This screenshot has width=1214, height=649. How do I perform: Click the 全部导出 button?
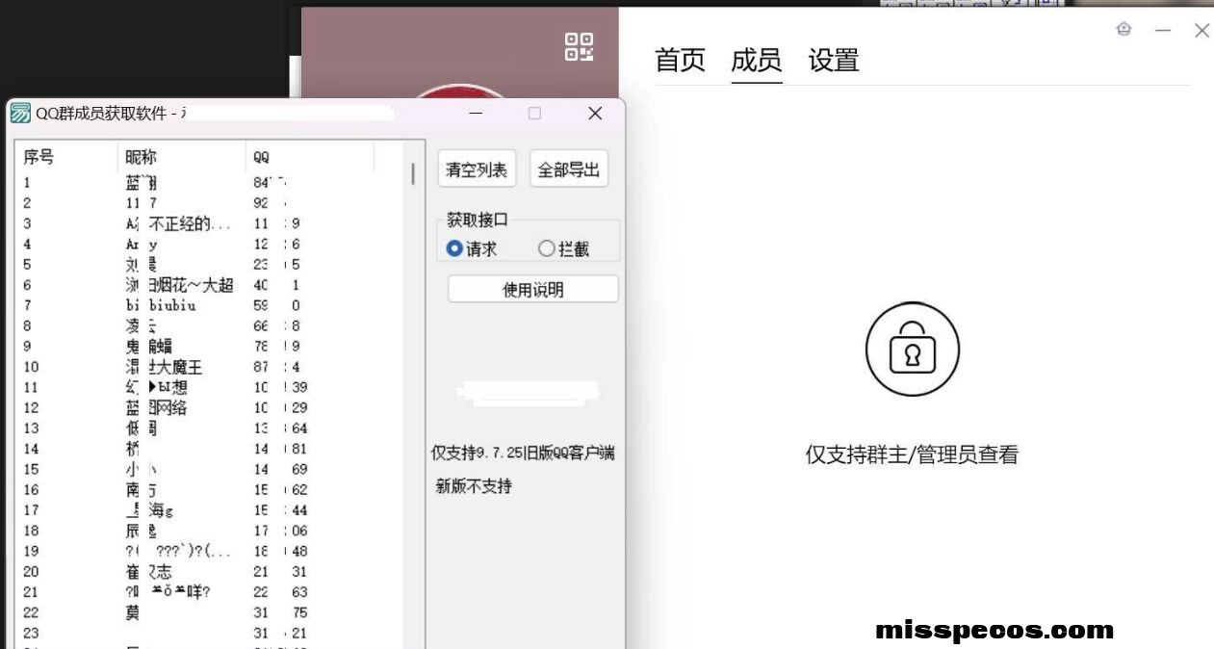pyautogui.click(x=569, y=169)
